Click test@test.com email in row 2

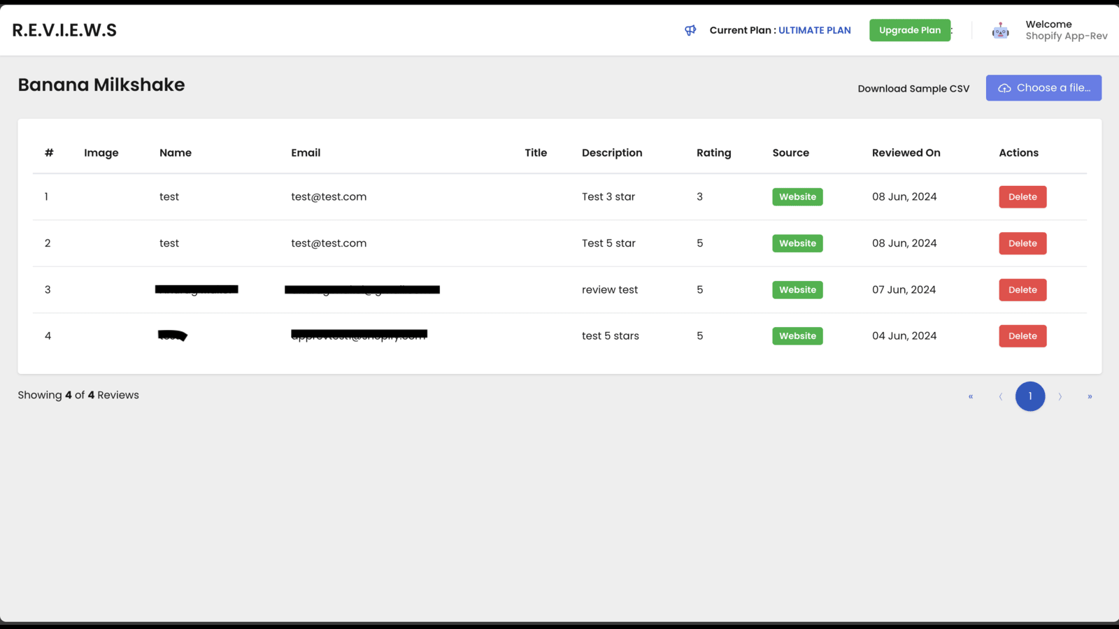point(329,243)
